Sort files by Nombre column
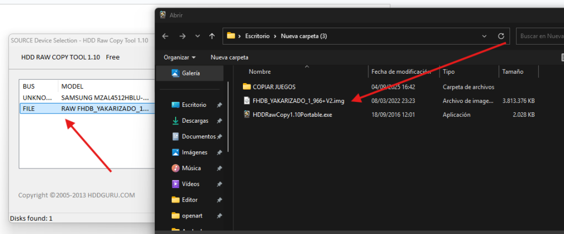The image size is (564, 234). click(x=260, y=72)
